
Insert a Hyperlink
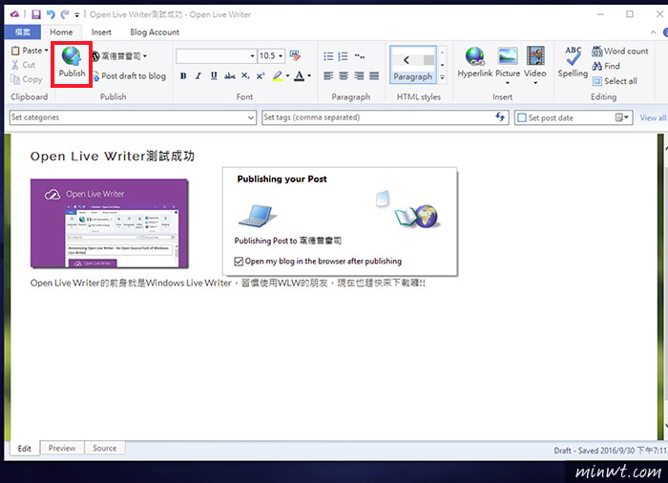pos(474,63)
